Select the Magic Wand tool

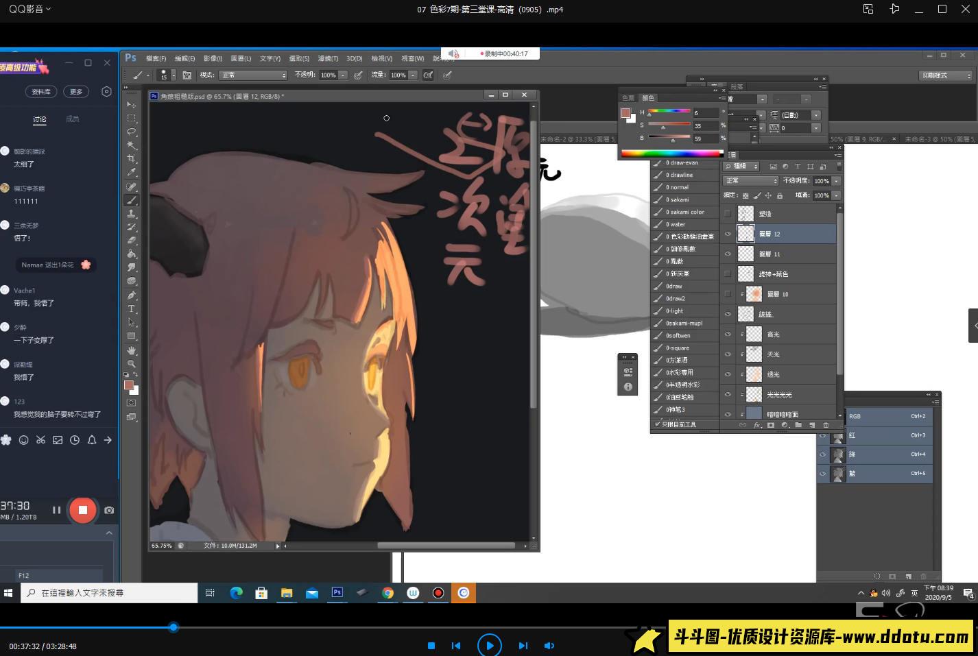click(x=131, y=145)
